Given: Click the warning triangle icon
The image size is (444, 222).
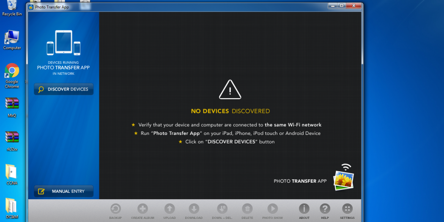Looking at the screenshot, I should tap(230, 90).
